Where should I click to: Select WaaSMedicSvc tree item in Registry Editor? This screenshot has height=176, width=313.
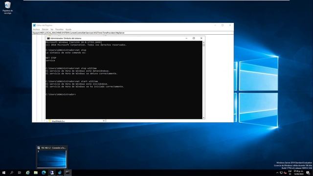58,121
